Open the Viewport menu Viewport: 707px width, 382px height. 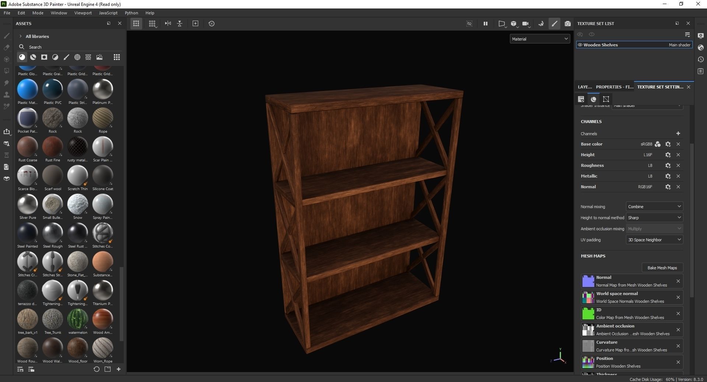(x=83, y=13)
